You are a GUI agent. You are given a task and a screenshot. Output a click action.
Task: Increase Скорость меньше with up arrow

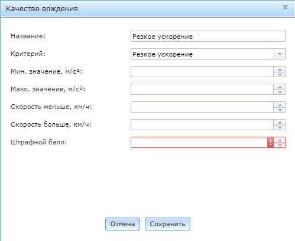(280, 104)
